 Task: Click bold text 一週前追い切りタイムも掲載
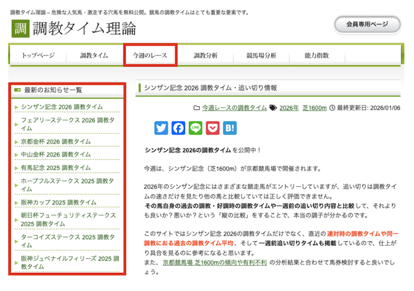click(298, 243)
